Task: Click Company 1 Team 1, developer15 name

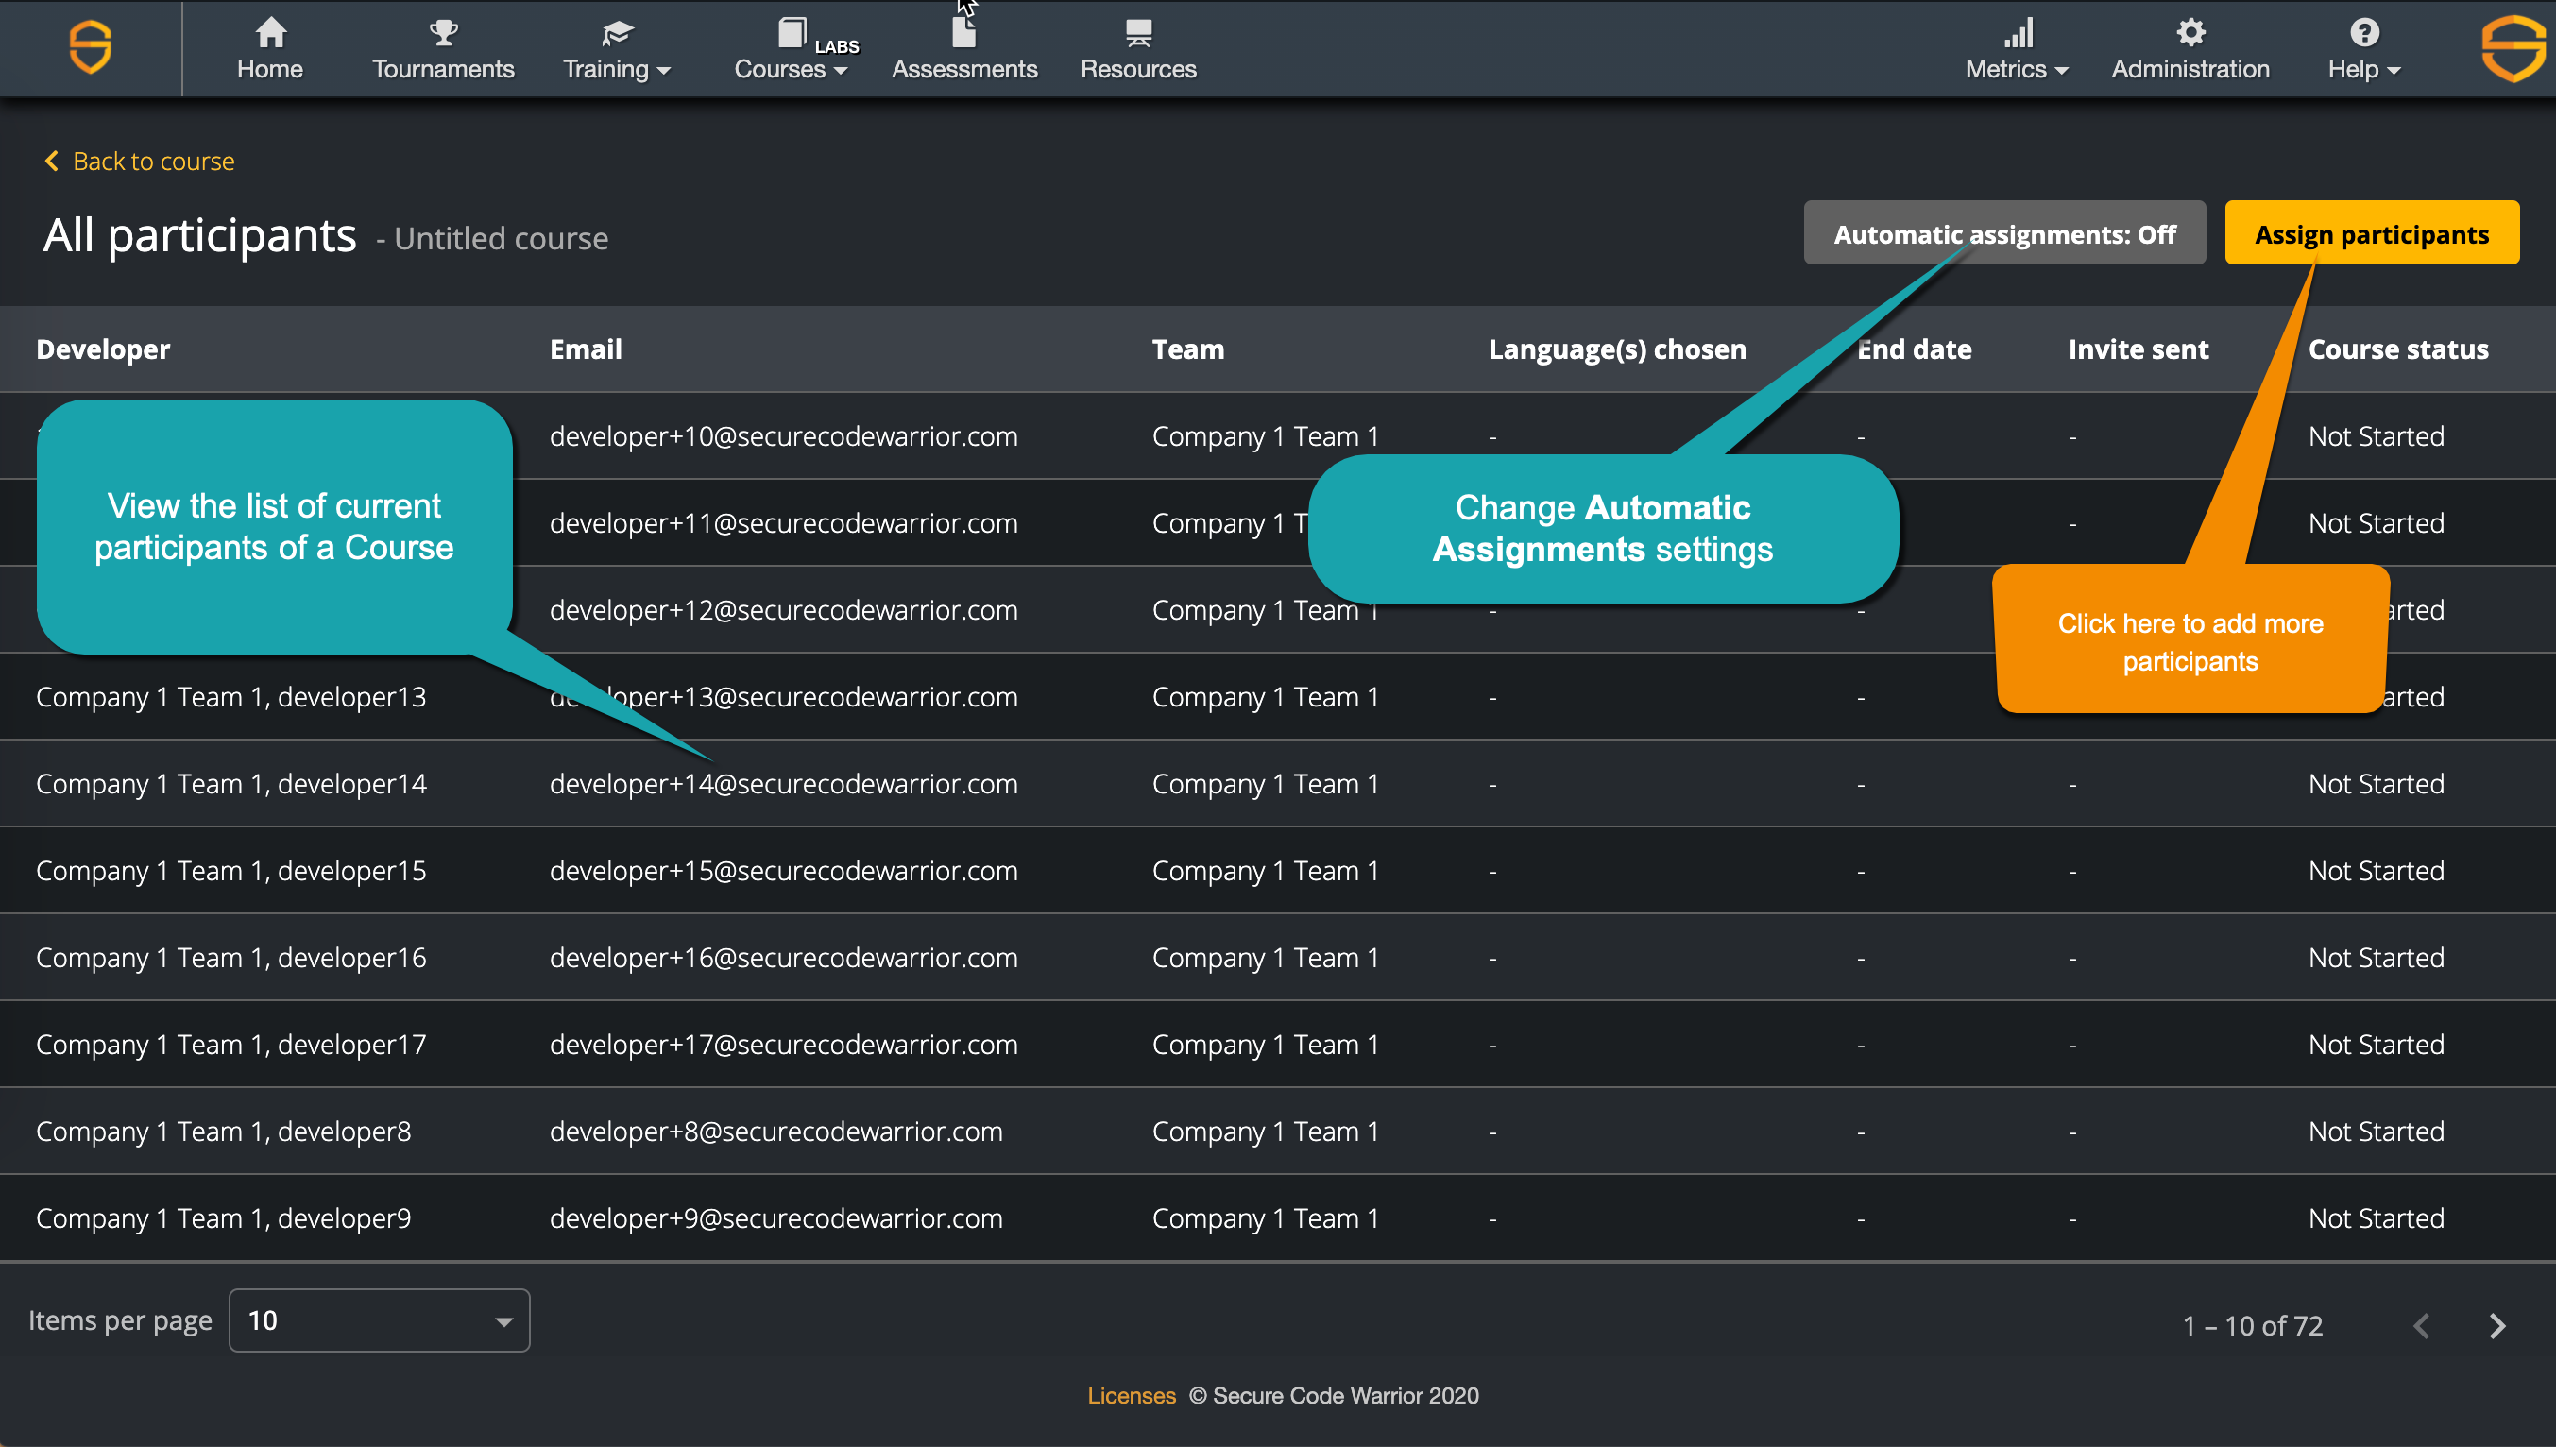Action: tap(230, 871)
